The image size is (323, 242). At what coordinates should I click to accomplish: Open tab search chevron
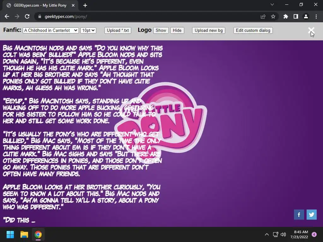272,4
